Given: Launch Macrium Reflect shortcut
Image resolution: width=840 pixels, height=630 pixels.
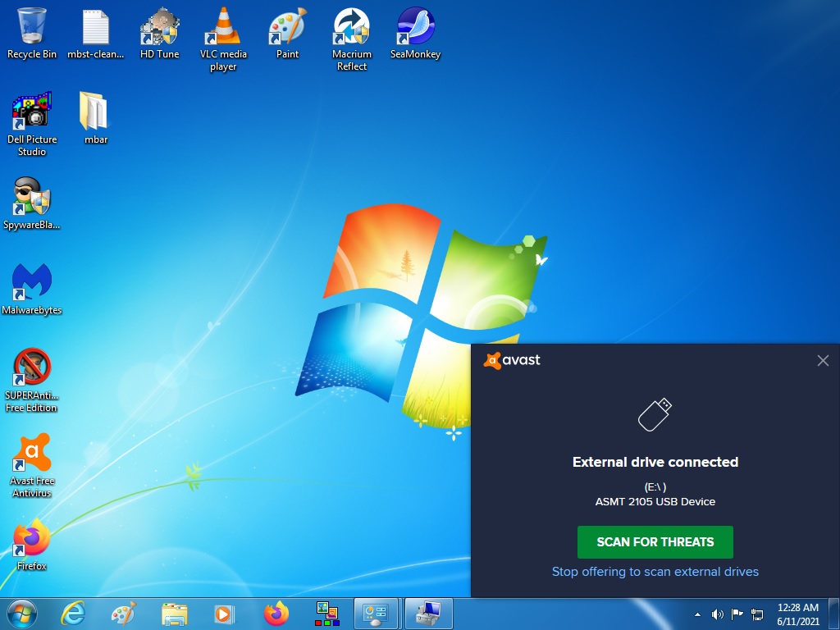Looking at the screenshot, I should tap(351, 39).
